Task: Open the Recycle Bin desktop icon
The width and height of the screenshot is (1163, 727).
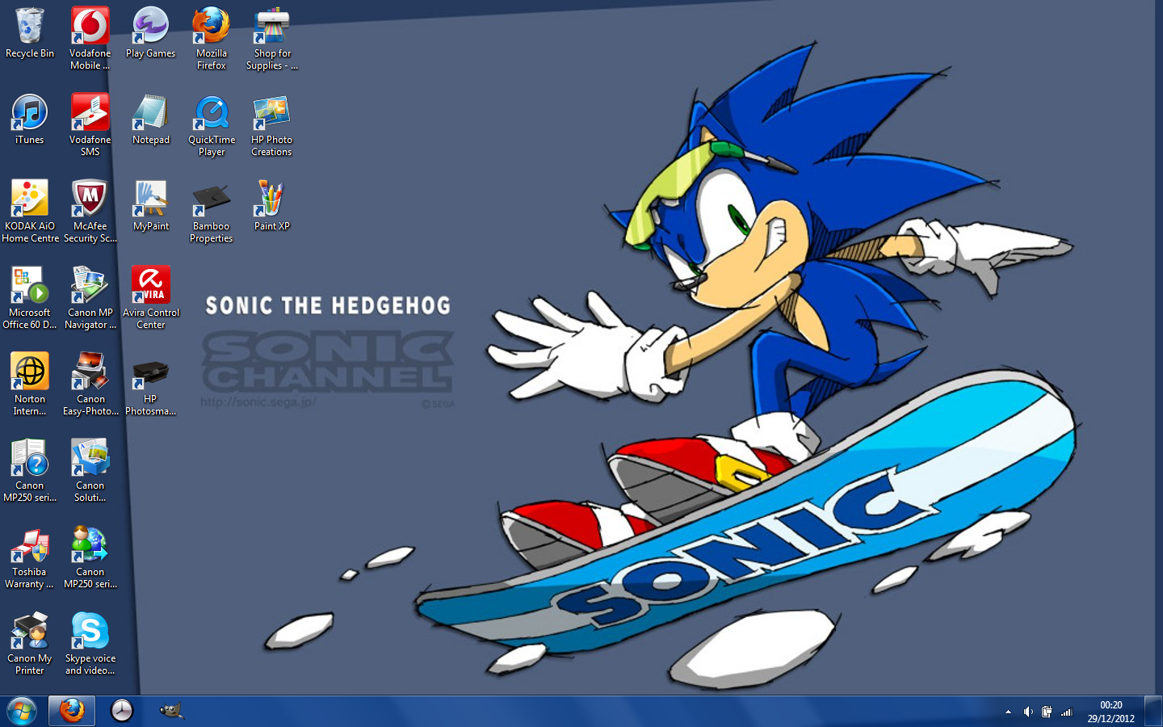Action: tap(30, 33)
